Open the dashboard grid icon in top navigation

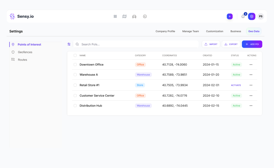(x=115, y=16)
